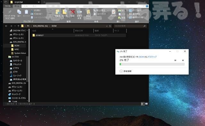Expand the address bar history dropdown
Screen dimensions: 205x126
107,26
